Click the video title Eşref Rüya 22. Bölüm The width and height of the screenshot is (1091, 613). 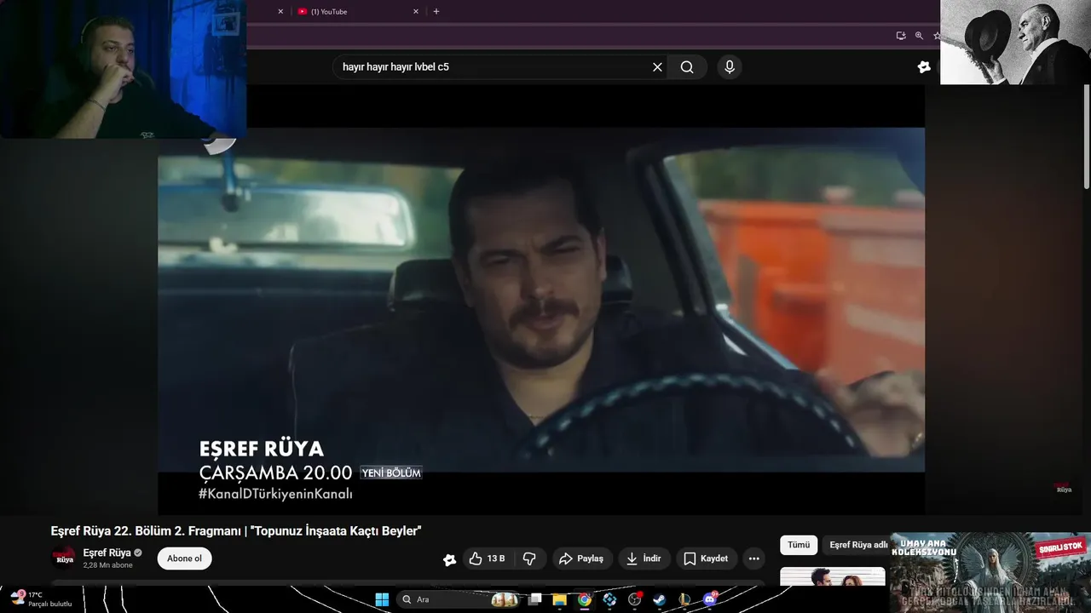(x=236, y=531)
